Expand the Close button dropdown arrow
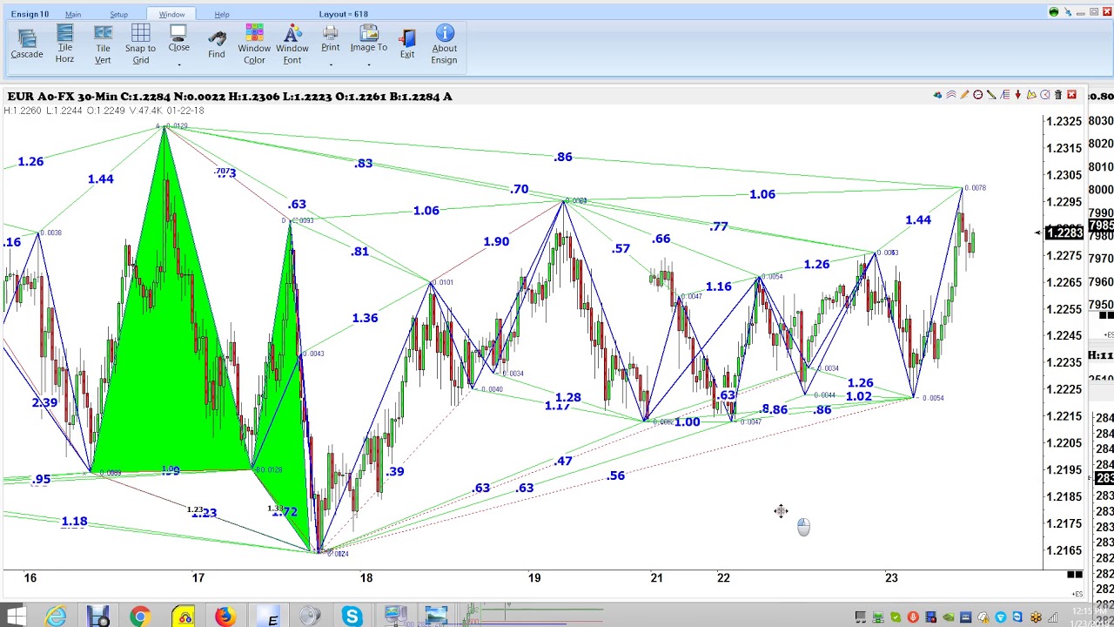The height and width of the screenshot is (627, 1114). point(178,65)
